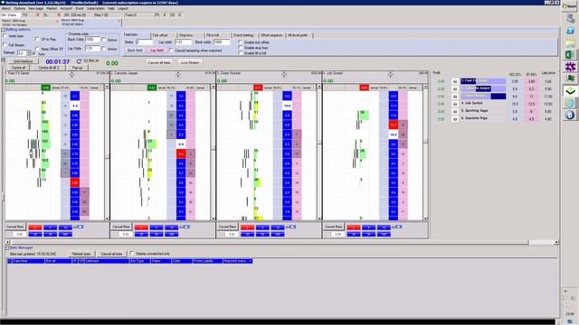Screen dimensions: 579x325
Task: Open the Windows Start button
Action: tap(570, 6)
